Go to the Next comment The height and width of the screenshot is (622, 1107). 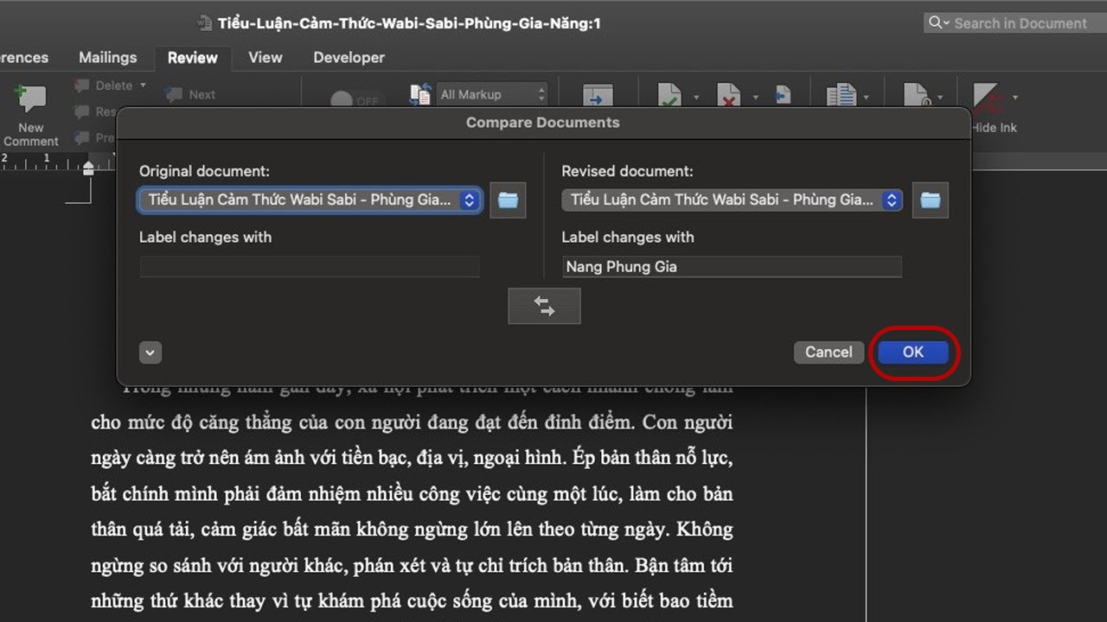pos(191,94)
